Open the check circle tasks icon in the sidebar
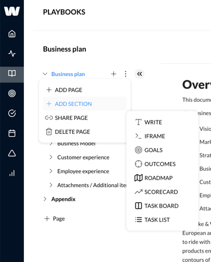The width and height of the screenshot is (211, 262). point(12,113)
